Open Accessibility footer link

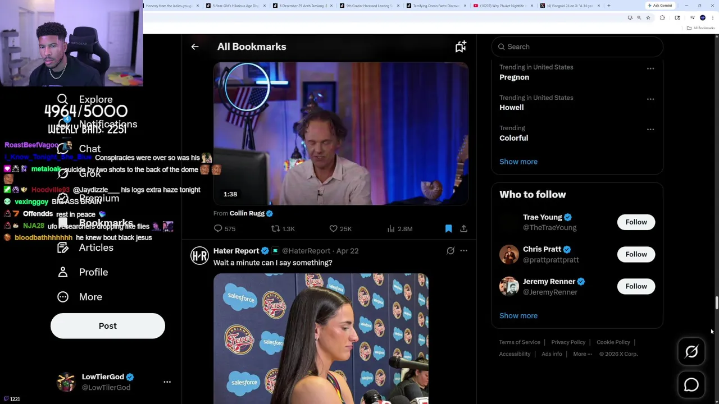click(x=515, y=354)
